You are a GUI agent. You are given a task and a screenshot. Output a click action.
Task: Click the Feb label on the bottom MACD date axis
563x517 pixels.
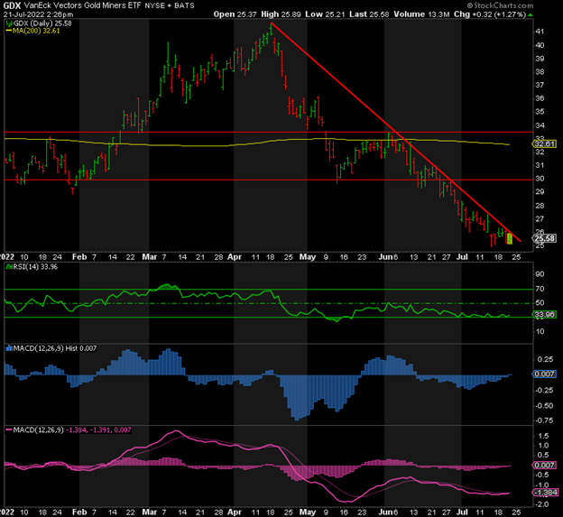(x=79, y=512)
